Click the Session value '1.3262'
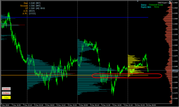Image resolution: width=179 pixels, height=107 pixels. 32,6
